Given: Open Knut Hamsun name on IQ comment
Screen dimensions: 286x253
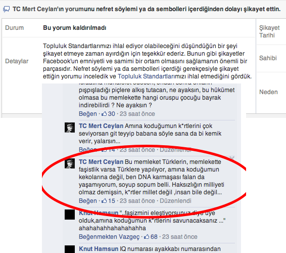Looking at the screenshot, I should click(x=99, y=249).
